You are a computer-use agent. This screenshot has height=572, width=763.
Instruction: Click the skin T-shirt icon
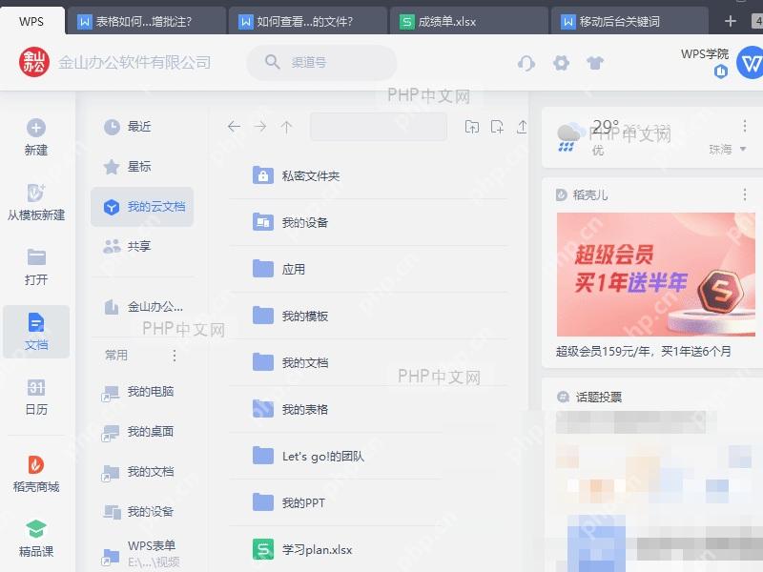595,63
